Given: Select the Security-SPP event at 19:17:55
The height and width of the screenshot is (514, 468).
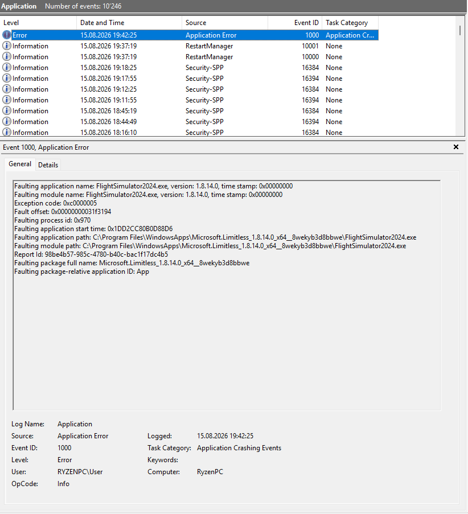Looking at the screenshot, I should [190, 79].
